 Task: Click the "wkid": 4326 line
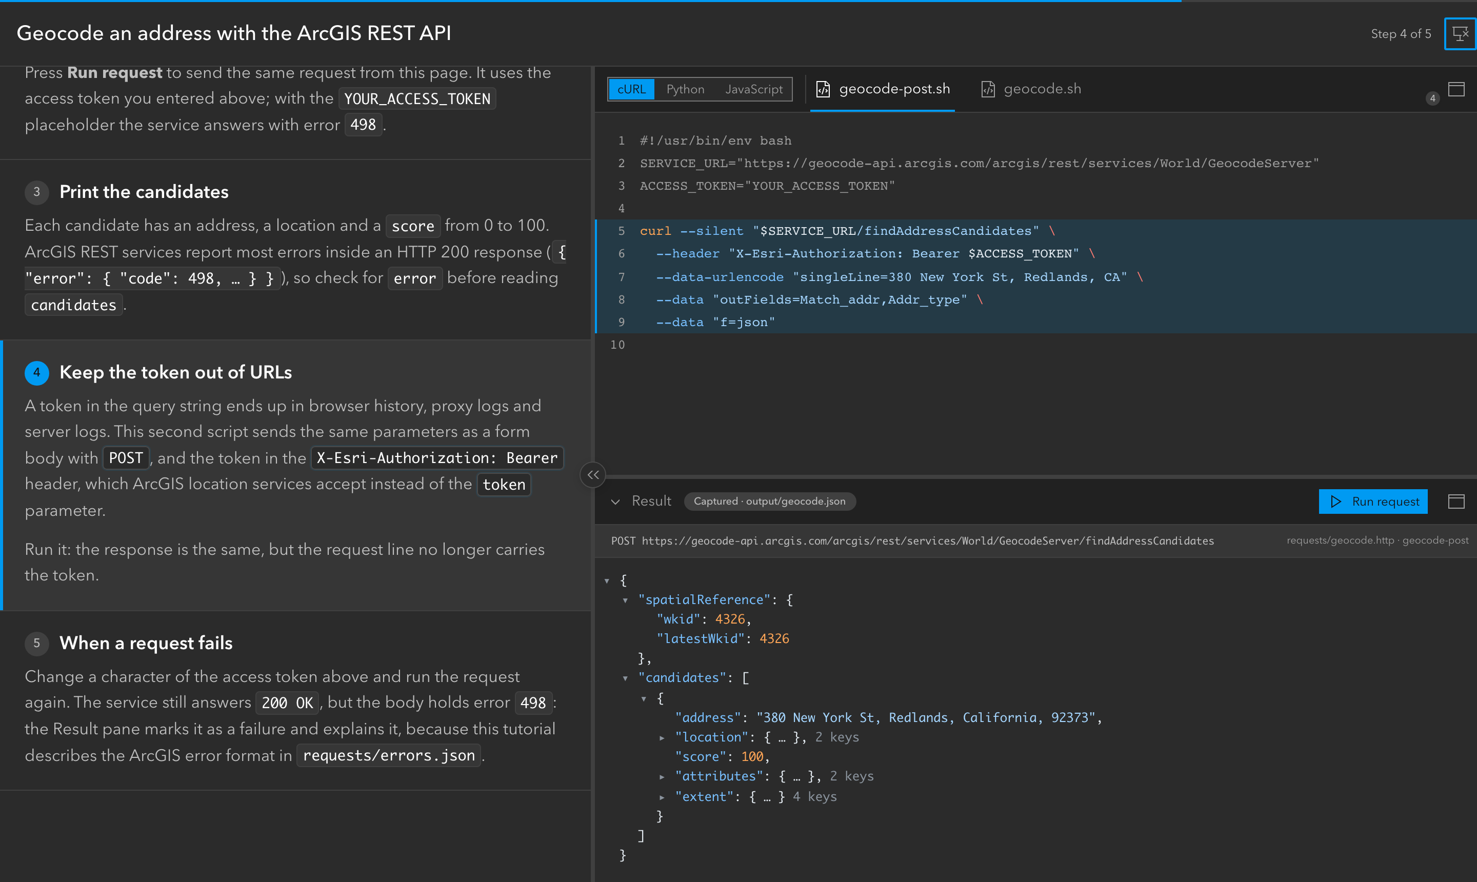point(704,619)
